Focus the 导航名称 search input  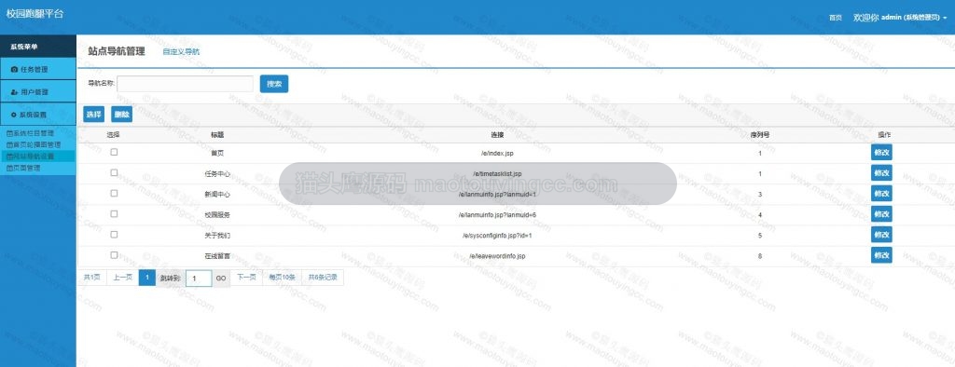coord(186,84)
